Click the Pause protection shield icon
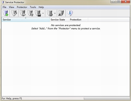This screenshot has height=101, width=131. click(50, 13)
